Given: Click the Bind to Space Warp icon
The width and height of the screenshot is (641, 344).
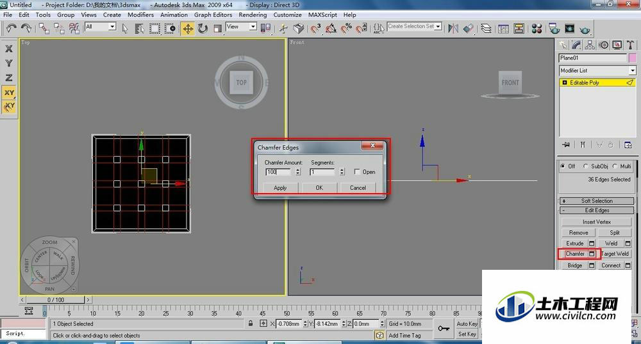Looking at the screenshot, I should click(x=74, y=28).
